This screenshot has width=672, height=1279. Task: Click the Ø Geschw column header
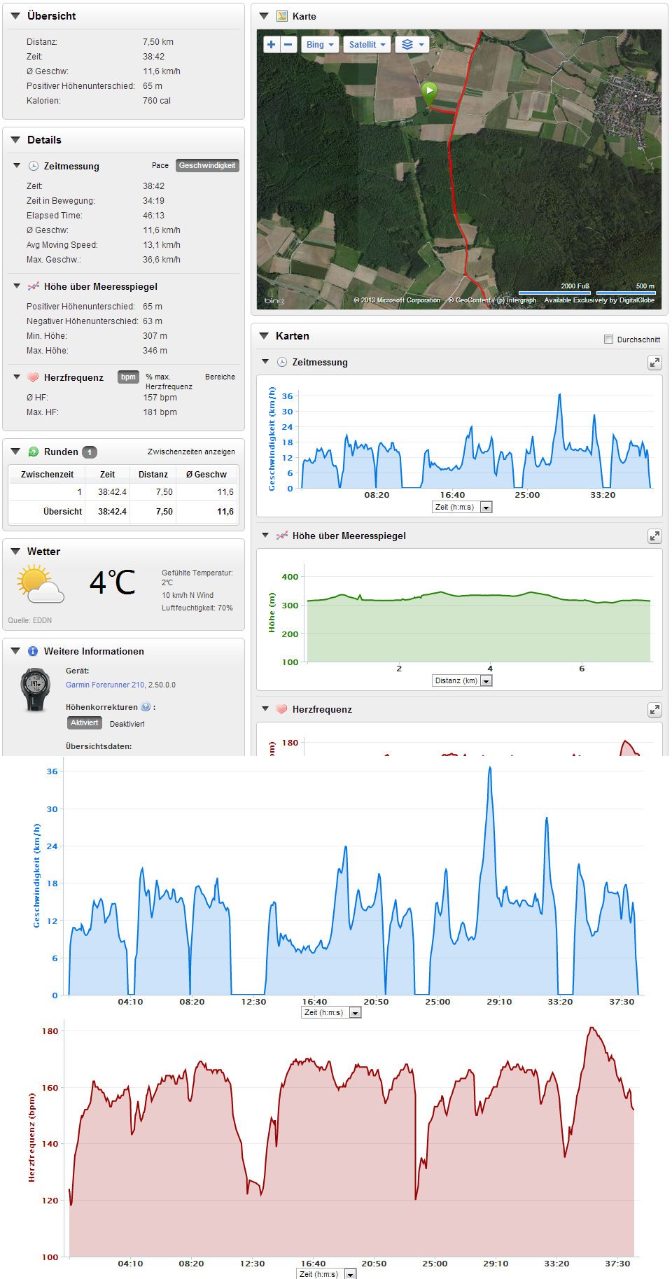206,474
